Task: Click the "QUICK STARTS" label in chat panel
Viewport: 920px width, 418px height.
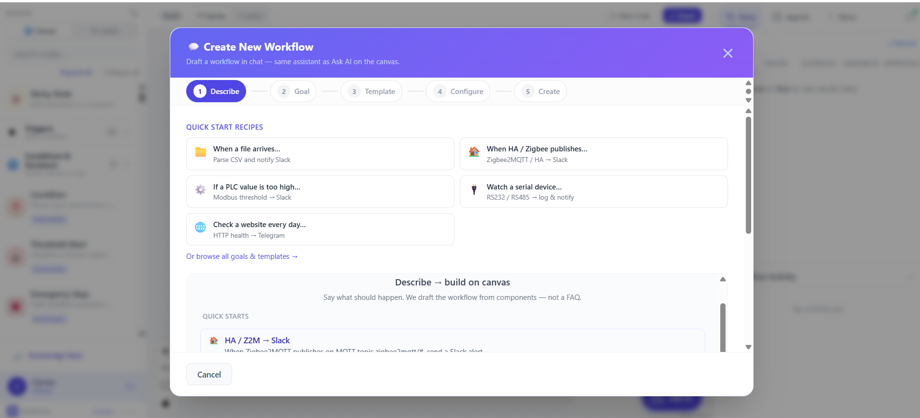Action: [225, 316]
